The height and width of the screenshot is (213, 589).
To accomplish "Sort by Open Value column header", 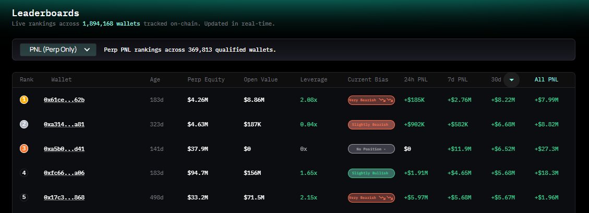I will click(x=261, y=80).
